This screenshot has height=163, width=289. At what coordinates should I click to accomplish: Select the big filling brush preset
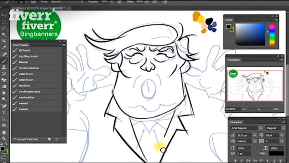pyautogui.click(x=37, y=56)
